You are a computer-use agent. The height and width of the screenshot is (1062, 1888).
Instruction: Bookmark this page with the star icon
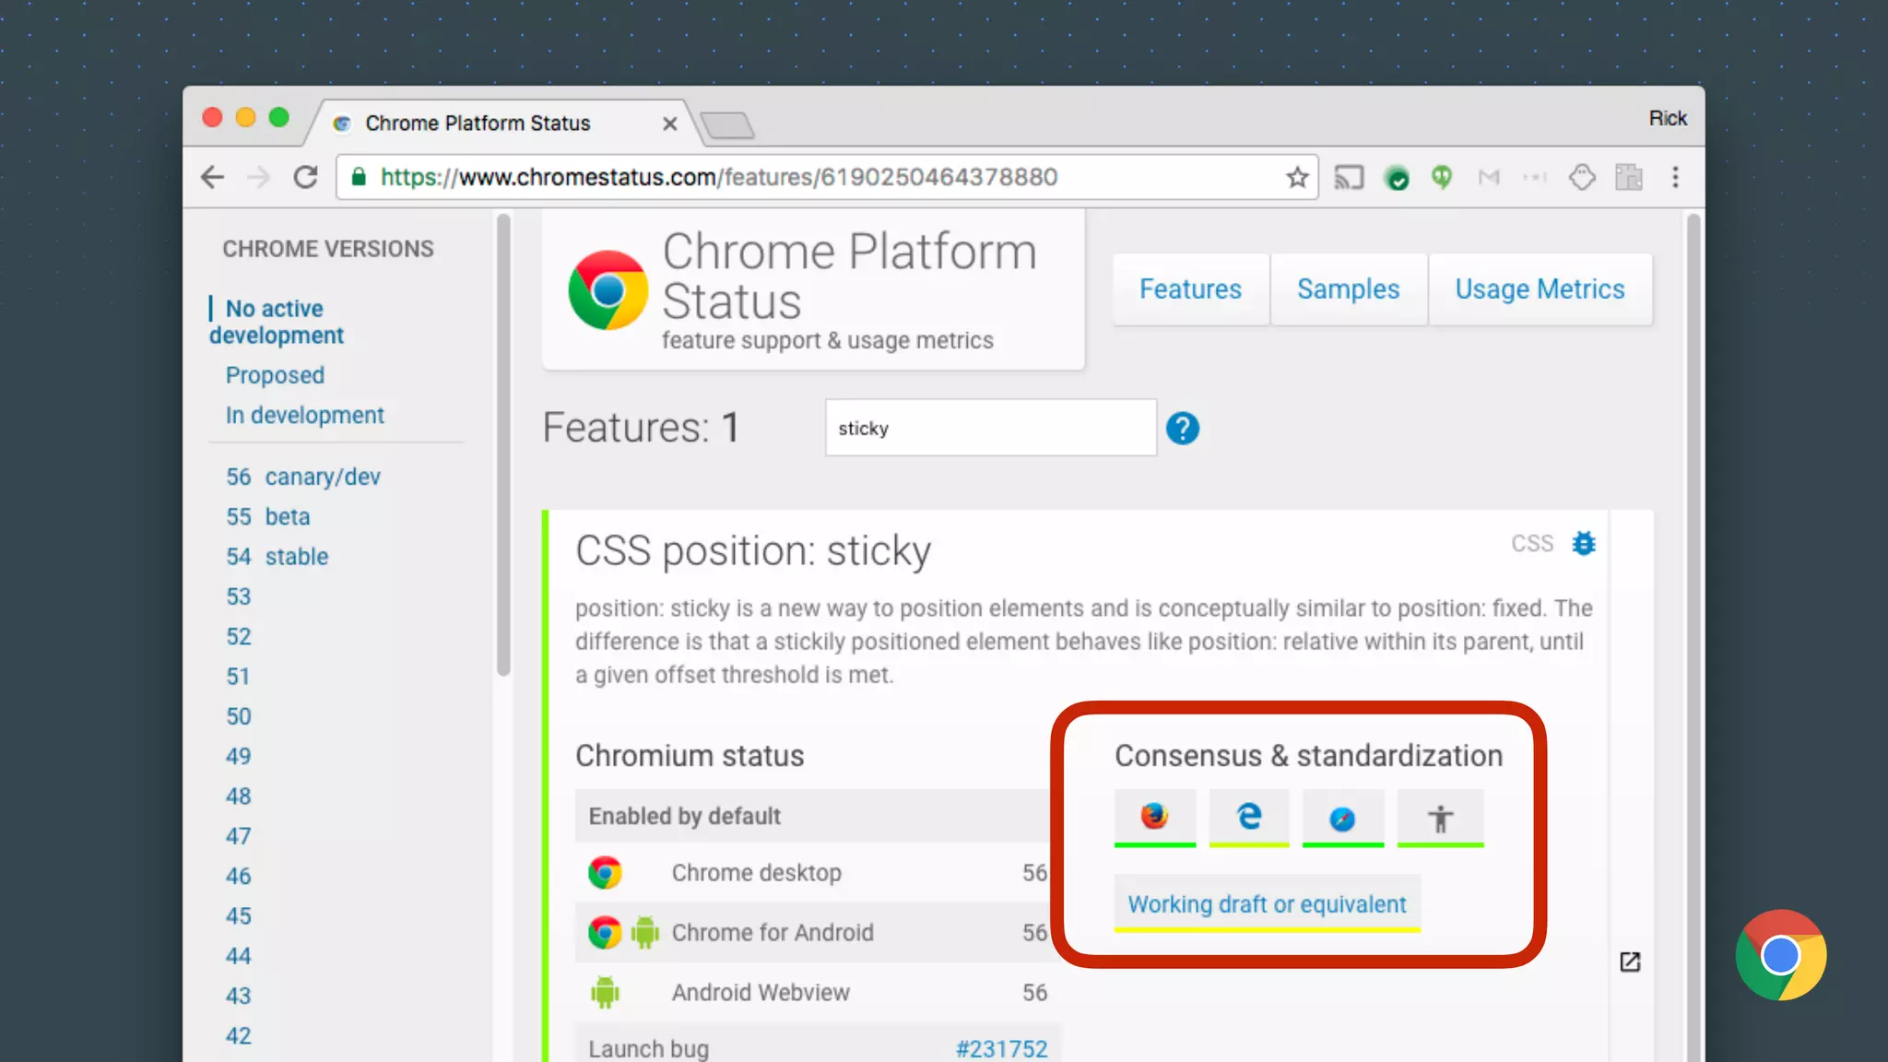[x=1297, y=177]
